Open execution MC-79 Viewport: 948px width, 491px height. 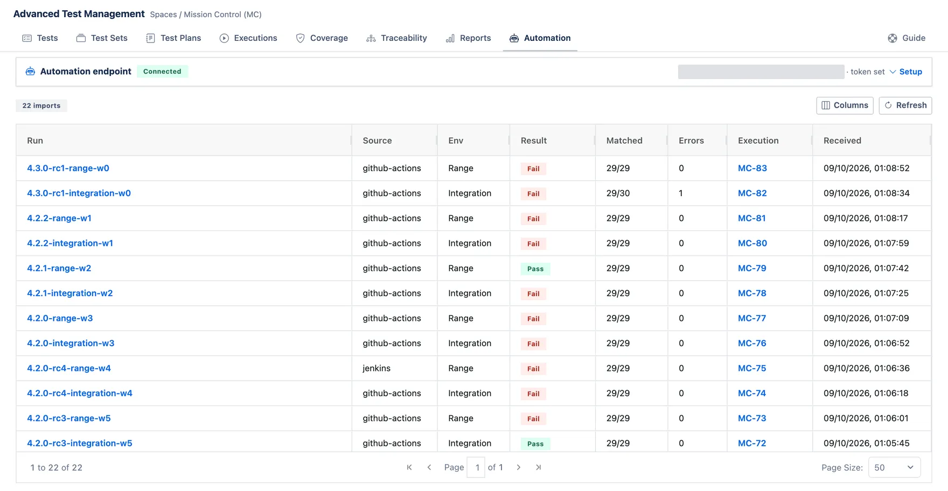pyautogui.click(x=752, y=268)
